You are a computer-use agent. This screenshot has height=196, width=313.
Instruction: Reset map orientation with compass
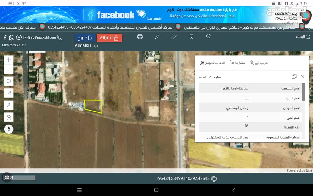pyautogui.click(x=9, y=129)
